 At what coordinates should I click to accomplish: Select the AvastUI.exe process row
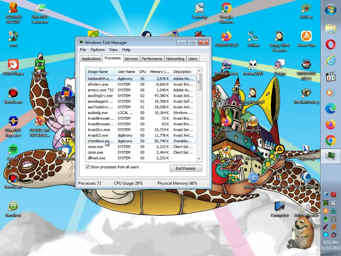[141, 135]
